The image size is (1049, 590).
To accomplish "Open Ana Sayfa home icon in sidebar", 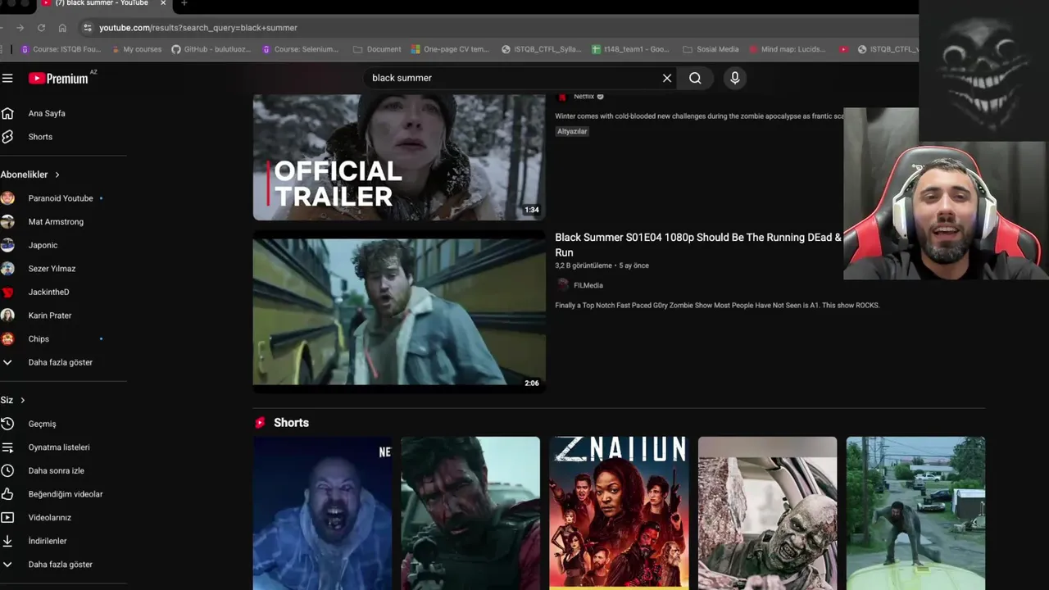I will pos(7,113).
